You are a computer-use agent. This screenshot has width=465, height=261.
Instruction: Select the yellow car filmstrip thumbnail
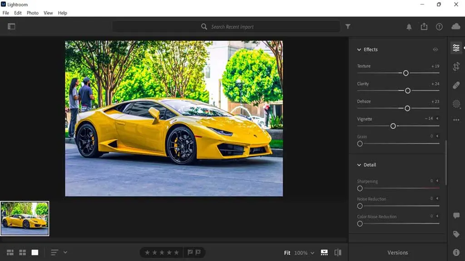(25, 219)
